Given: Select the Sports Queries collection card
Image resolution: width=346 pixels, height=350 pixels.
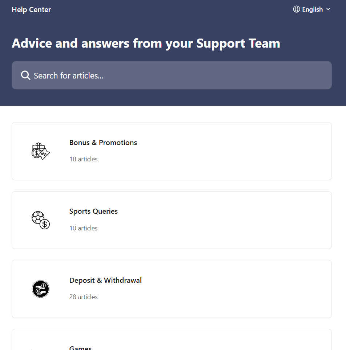Looking at the screenshot, I should [218, 220].
